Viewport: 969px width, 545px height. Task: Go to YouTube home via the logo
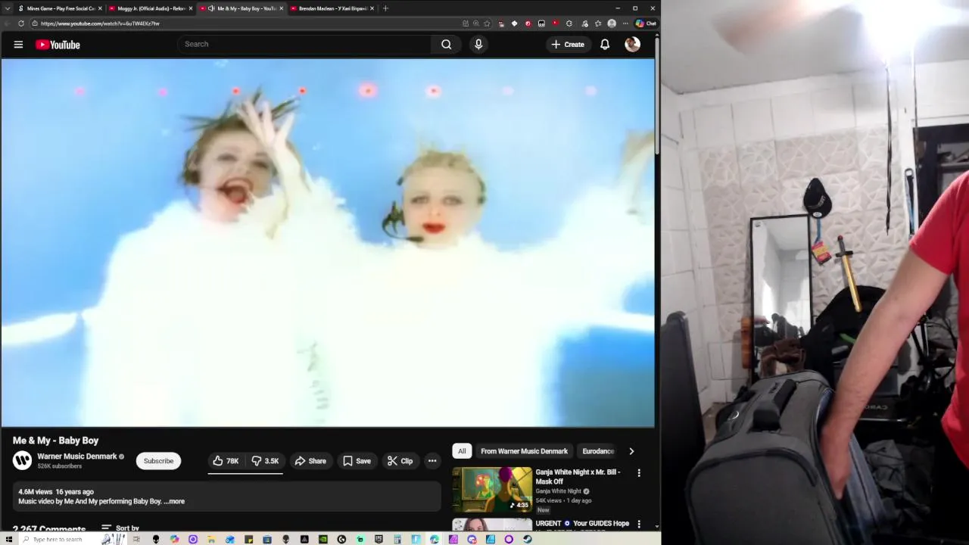click(58, 45)
